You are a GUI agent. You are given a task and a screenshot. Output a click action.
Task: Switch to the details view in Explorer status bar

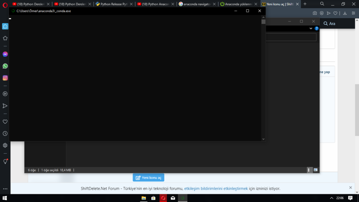point(309,170)
